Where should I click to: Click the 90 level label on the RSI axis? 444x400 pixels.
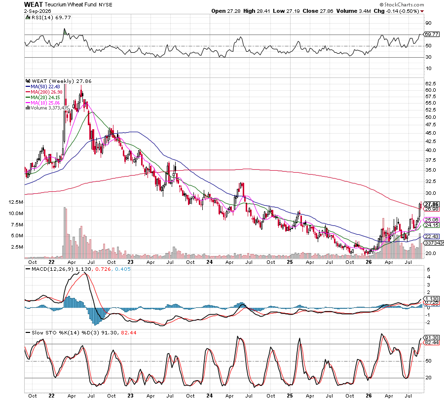tap(428, 23)
